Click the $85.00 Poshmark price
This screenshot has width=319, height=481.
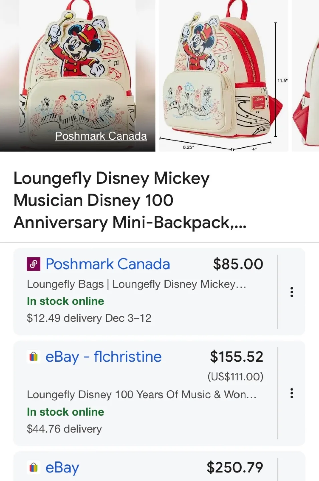[x=238, y=264]
